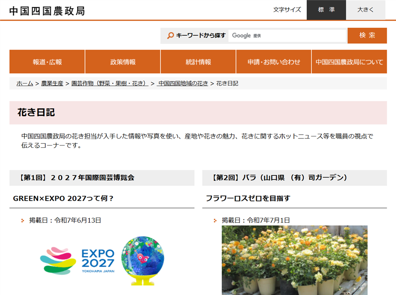Screen dimensions: 396x295
Task: Set text size to 標準
Action: 326,10
